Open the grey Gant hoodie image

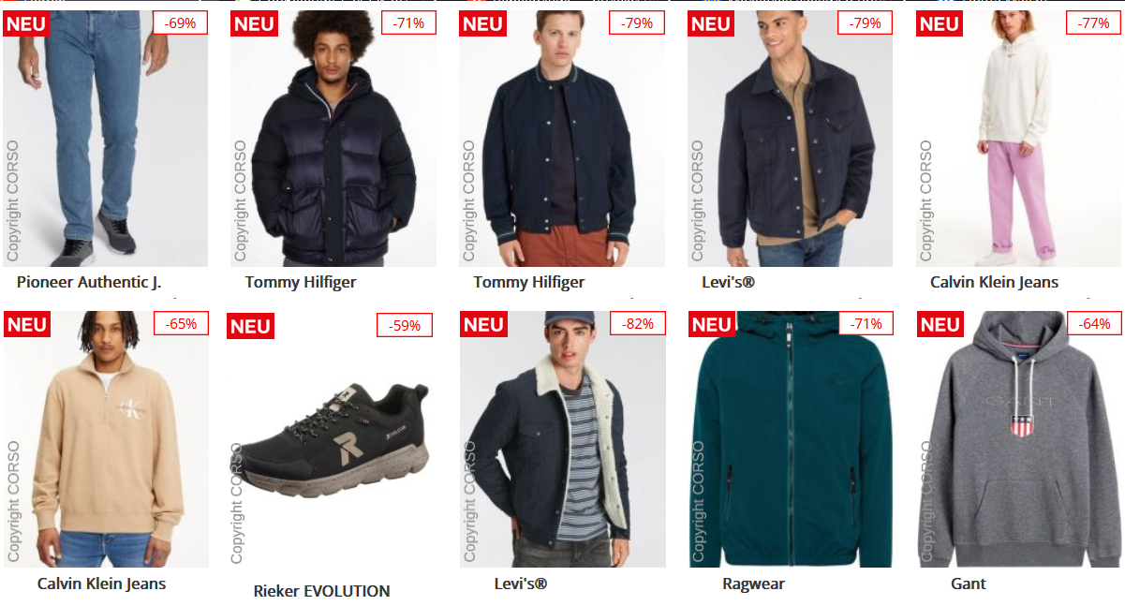(1019, 439)
